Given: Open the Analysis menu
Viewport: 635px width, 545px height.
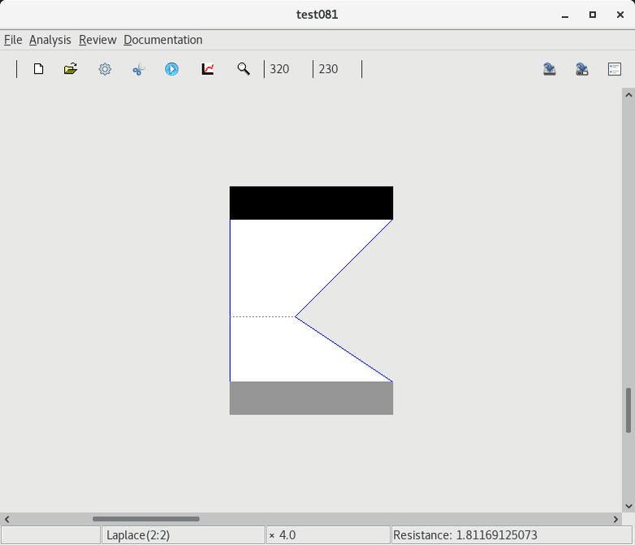Looking at the screenshot, I should click(x=50, y=40).
